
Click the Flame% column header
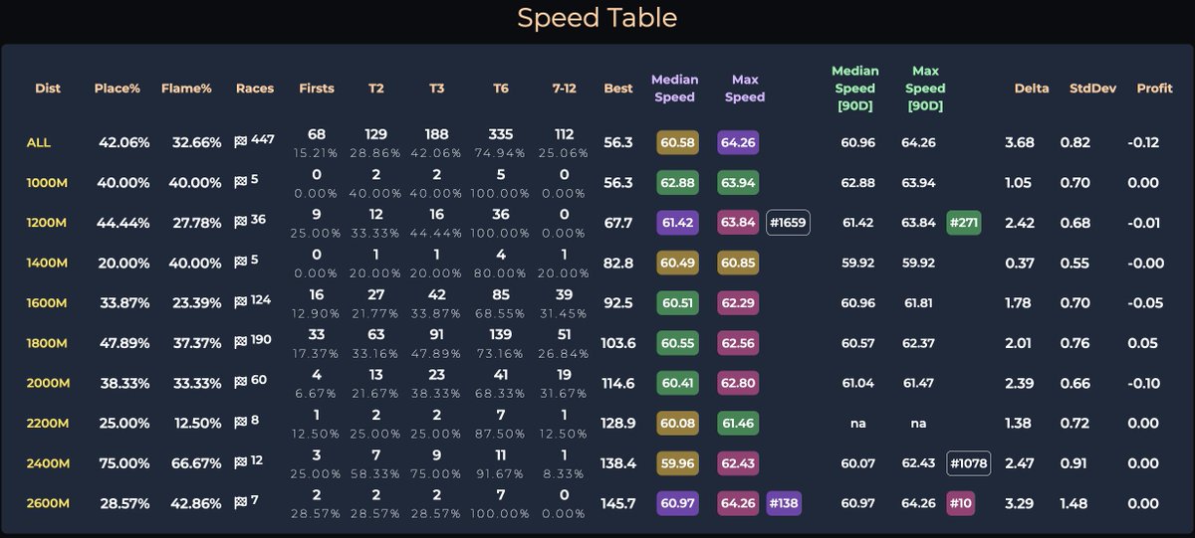[186, 89]
